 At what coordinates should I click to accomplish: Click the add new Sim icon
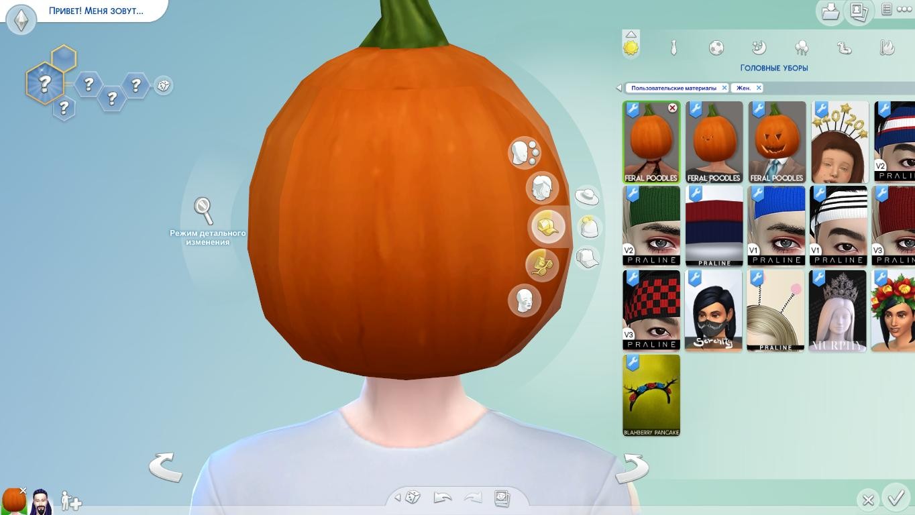click(x=71, y=502)
